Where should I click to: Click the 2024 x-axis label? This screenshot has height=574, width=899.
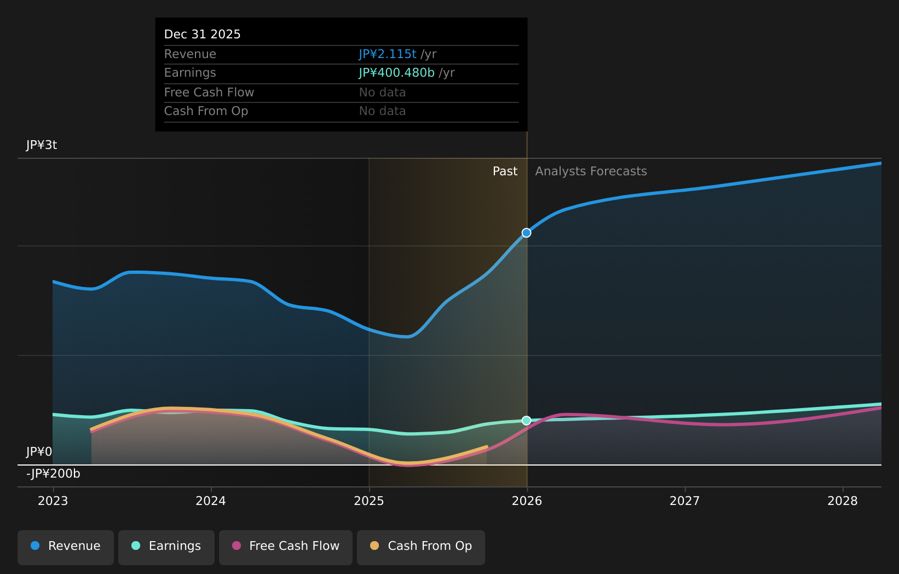point(211,501)
